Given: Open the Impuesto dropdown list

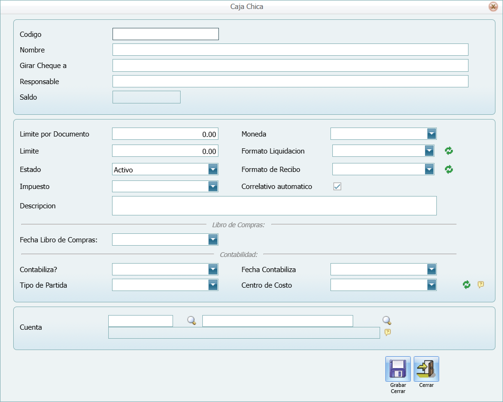Looking at the screenshot, I should pos(213,187).
